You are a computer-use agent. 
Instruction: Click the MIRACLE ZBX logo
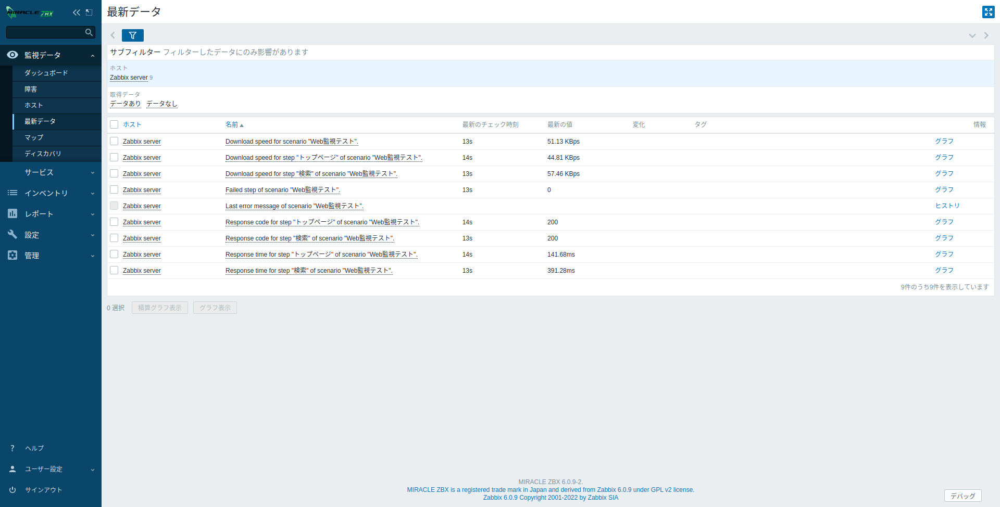click(x=30, y=12)
